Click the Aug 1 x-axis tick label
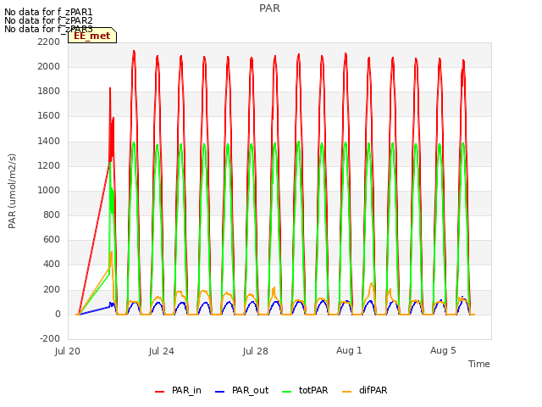The image size is (542, 407). click(x=349, y=350)
